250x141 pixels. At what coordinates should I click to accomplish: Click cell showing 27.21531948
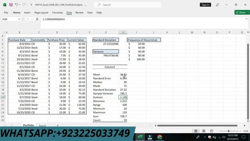pos(106,44)
